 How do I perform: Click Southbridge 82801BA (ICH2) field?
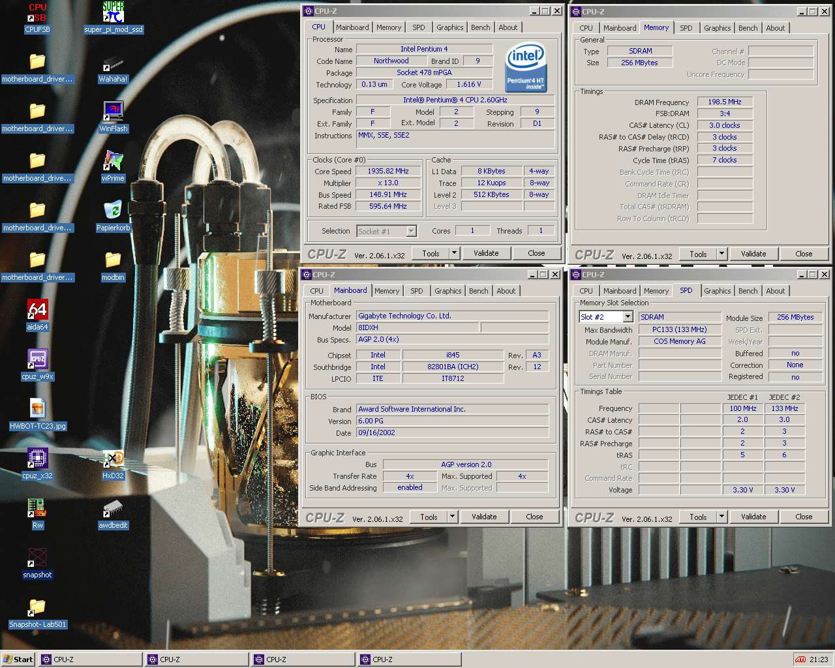click(x=453, y=367)
